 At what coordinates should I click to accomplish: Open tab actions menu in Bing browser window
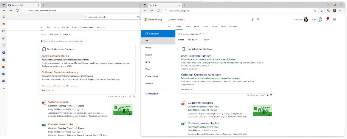(x=145, y=5)
